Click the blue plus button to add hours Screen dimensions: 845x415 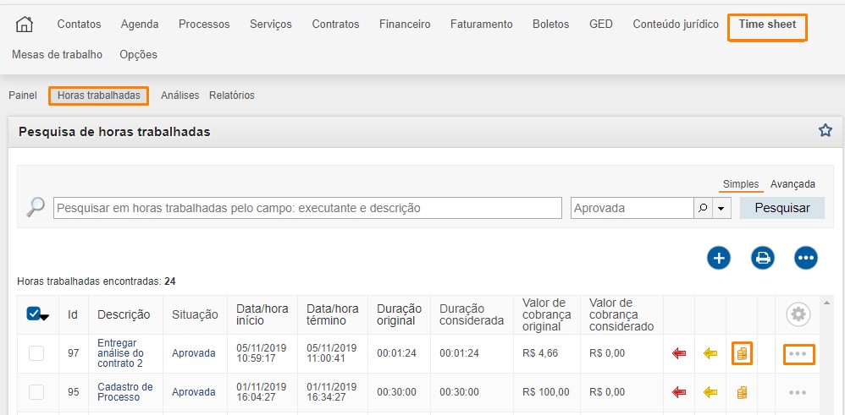pos(718,258)
